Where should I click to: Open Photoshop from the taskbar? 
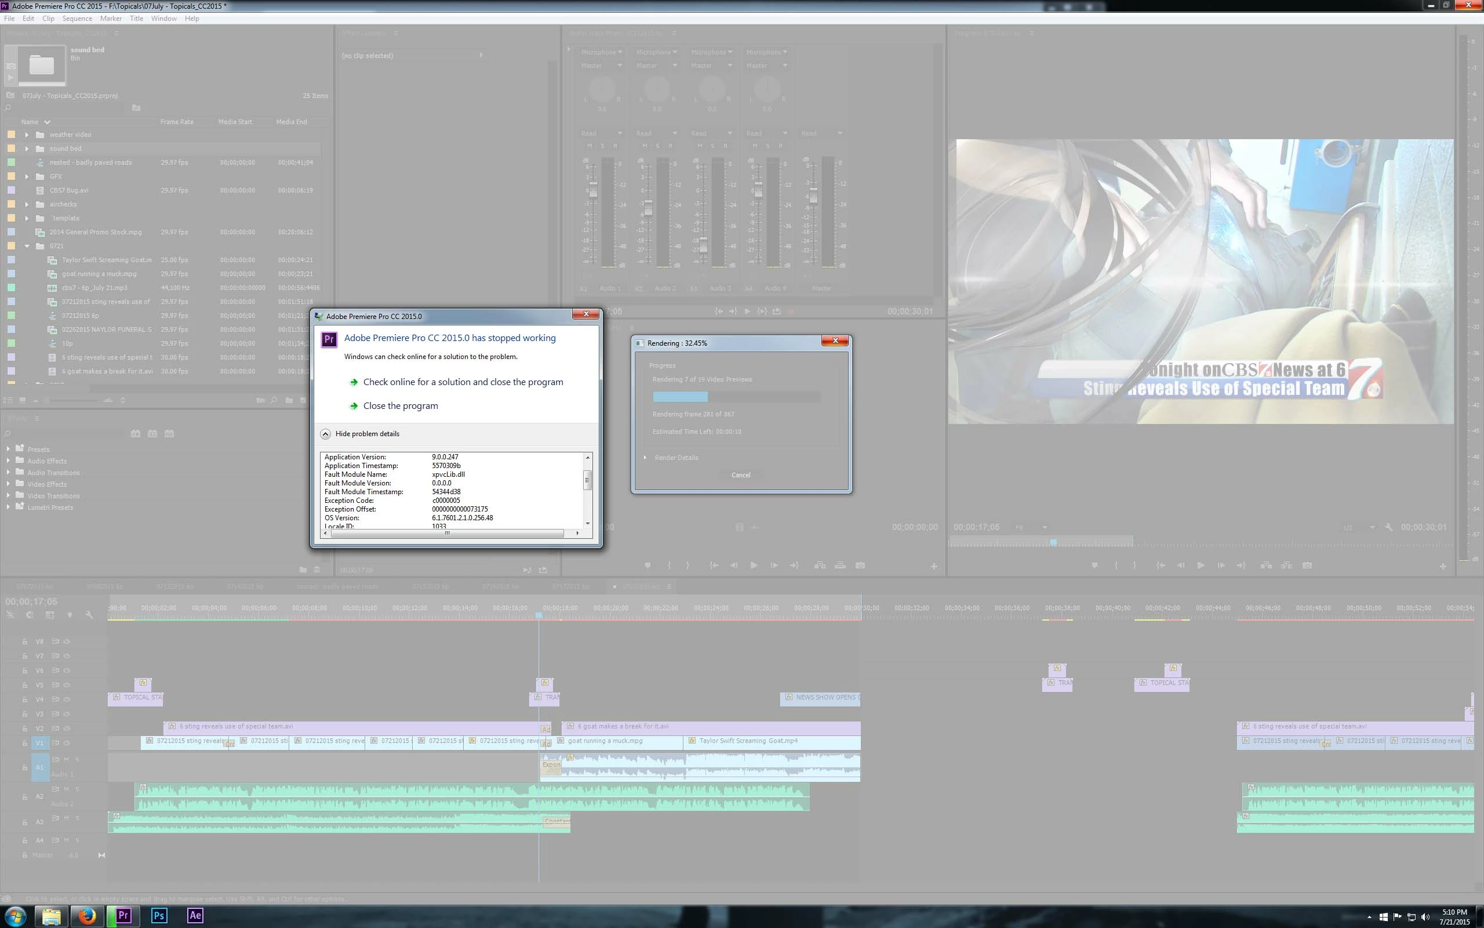coord(159,916)
